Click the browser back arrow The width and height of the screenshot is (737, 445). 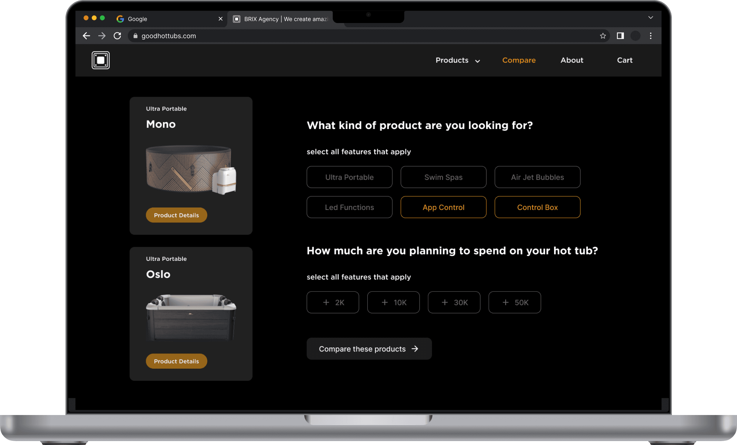pyautogui.click(x=86, y=36)
